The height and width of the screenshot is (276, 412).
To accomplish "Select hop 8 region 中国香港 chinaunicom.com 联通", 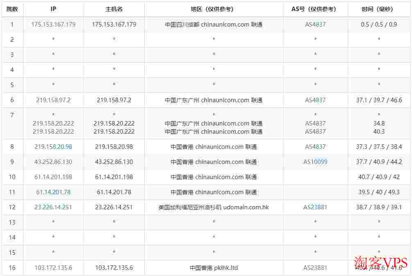I will click(214, 147).
